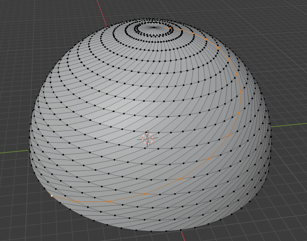Click the orange vertex adjacent to the white active vertex

pos(76,202)
